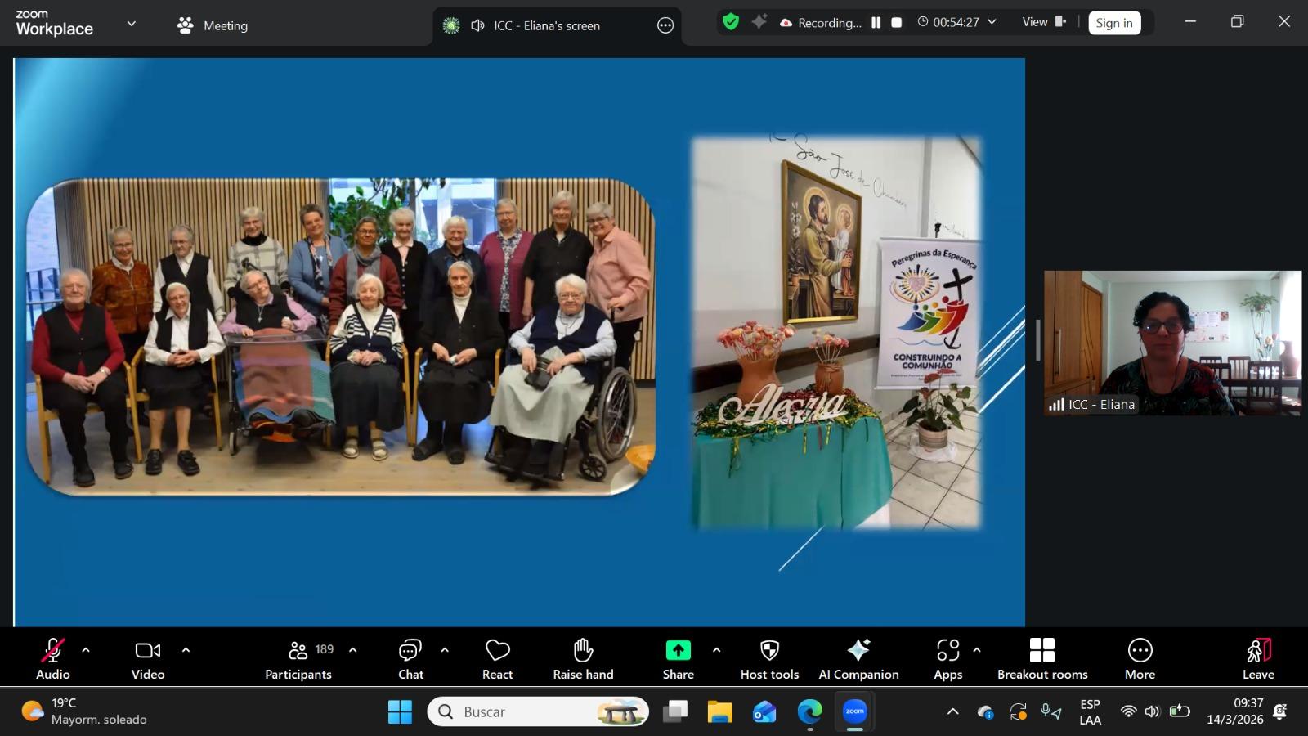Image resolution: width=1308 pixels, height=736 pixels.
Task: Open the View menu
Action: click(x=1043, y=22)
